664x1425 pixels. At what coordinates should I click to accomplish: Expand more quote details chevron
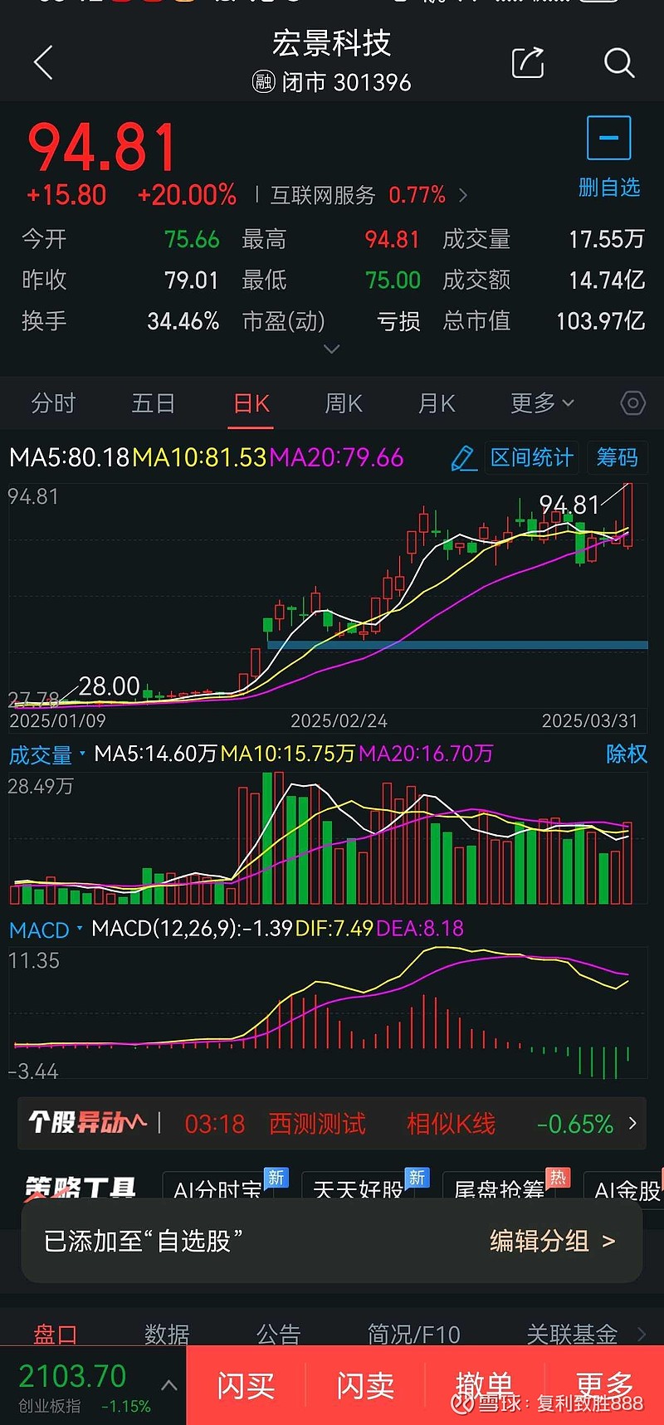click(x=331, y=349)
